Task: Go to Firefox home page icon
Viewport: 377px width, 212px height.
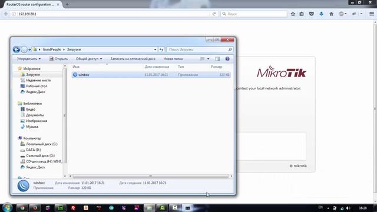Action: [331, 14]
